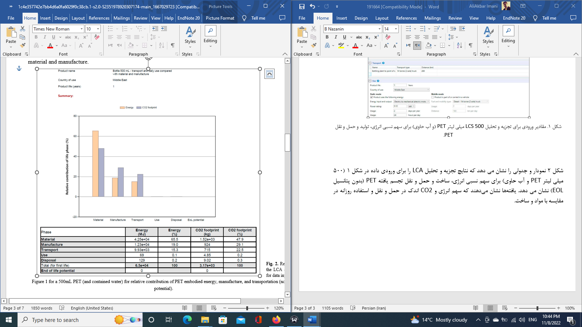Click Increase Indent icon in left window ribbon
This screenshot has width=582, height=327.
(x=164, y=28)
